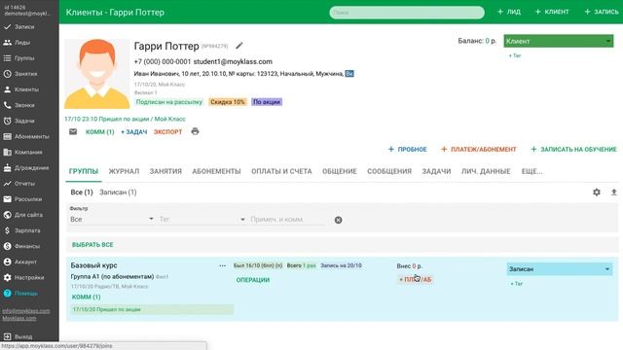Image resolution: width=623 pixels, height=350 pixels.
Task: Click + ЛИД in header
Action: [x=509, y=12]
